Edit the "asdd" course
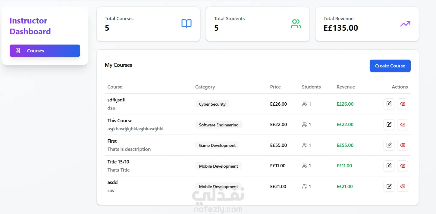436x214 pixels. click(389, 186)
